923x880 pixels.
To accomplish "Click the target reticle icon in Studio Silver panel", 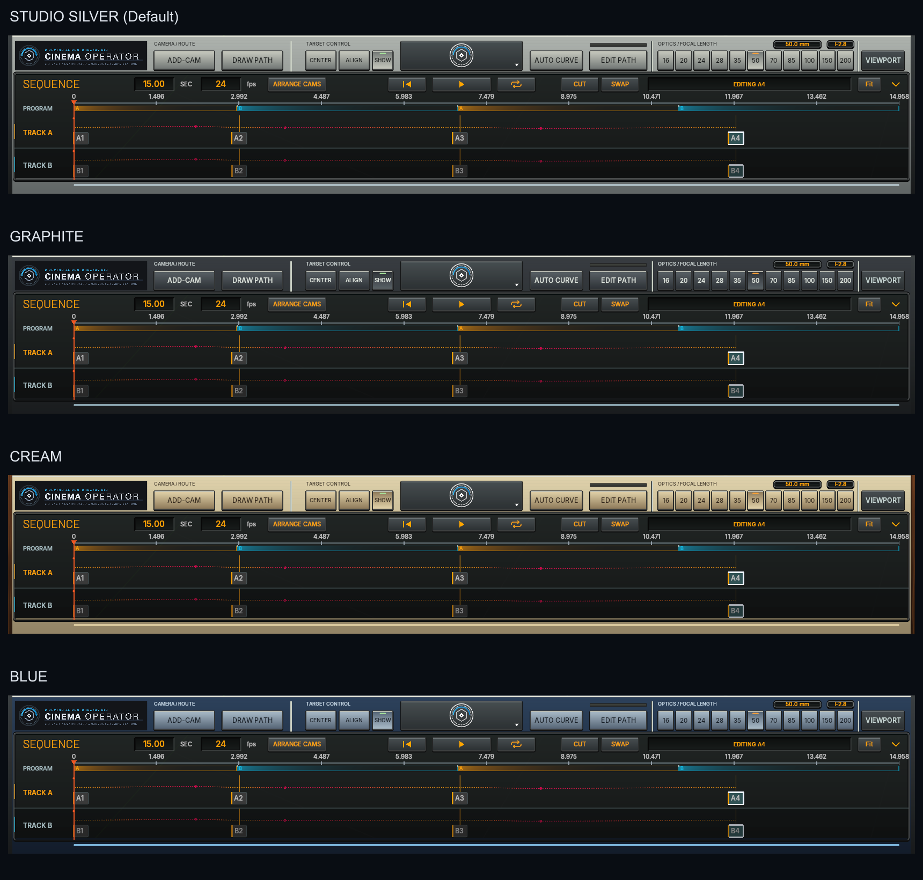I will 462,55.
